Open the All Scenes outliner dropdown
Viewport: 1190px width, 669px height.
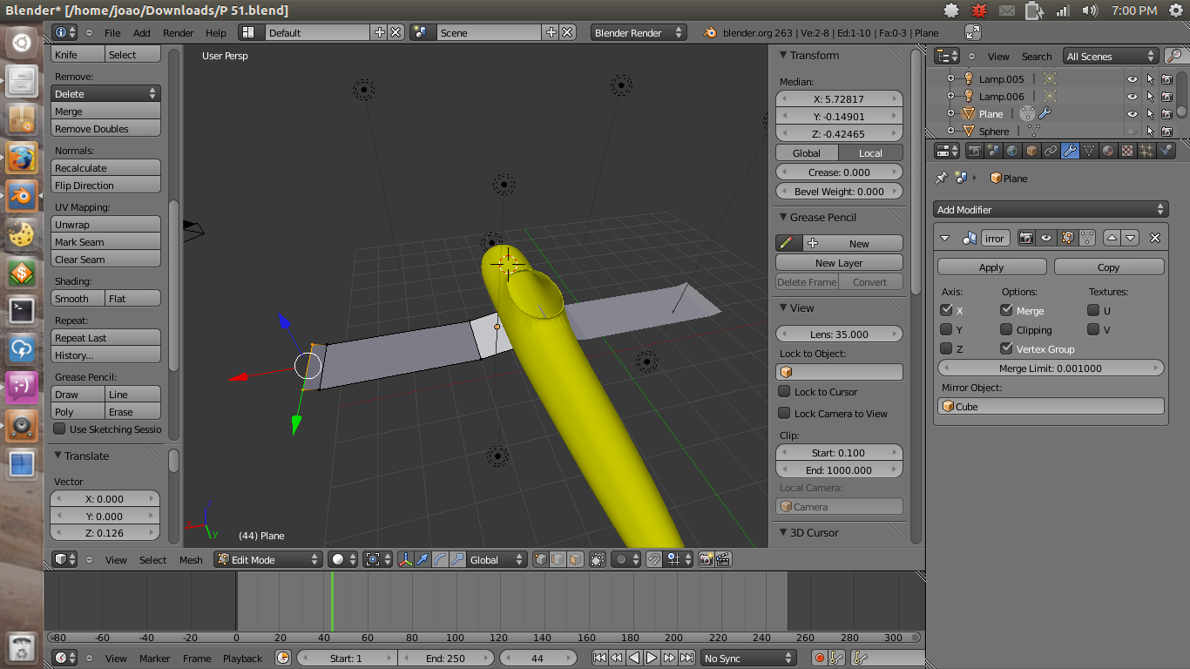click(1112, 56)
